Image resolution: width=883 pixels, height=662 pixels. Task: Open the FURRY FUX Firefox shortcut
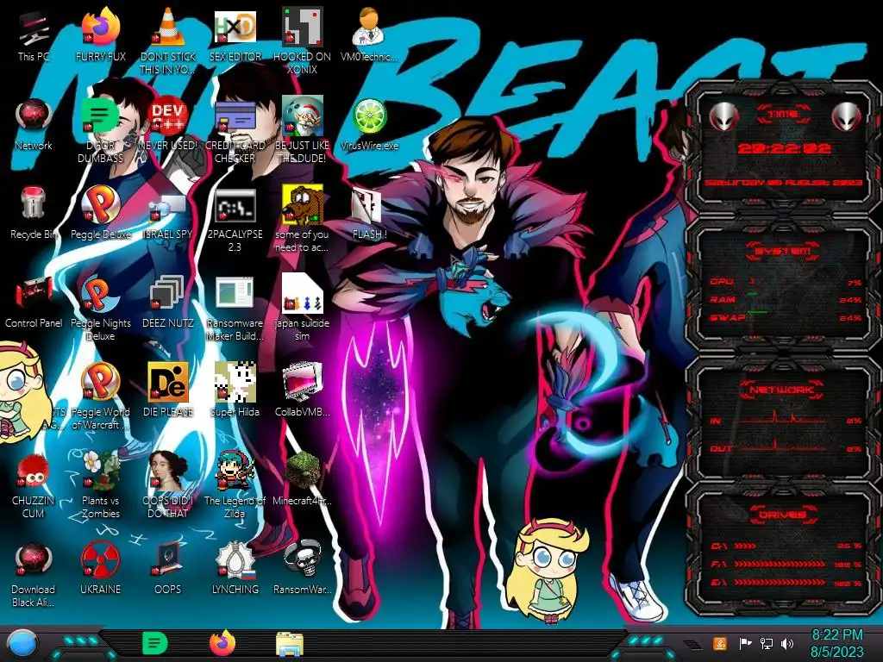pos(101,35)
